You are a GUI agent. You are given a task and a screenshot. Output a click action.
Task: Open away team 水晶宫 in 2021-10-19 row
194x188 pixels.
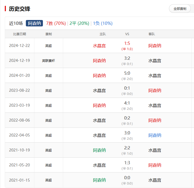coord(155,150)
